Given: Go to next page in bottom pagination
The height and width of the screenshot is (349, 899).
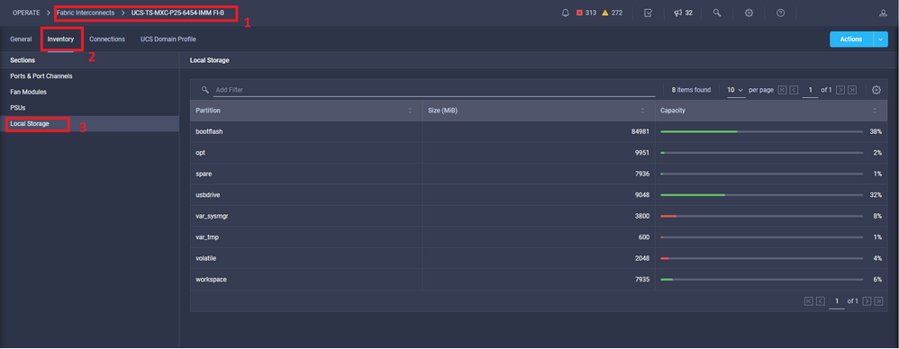Looking at the screenshot, I should tap(867, 301).
